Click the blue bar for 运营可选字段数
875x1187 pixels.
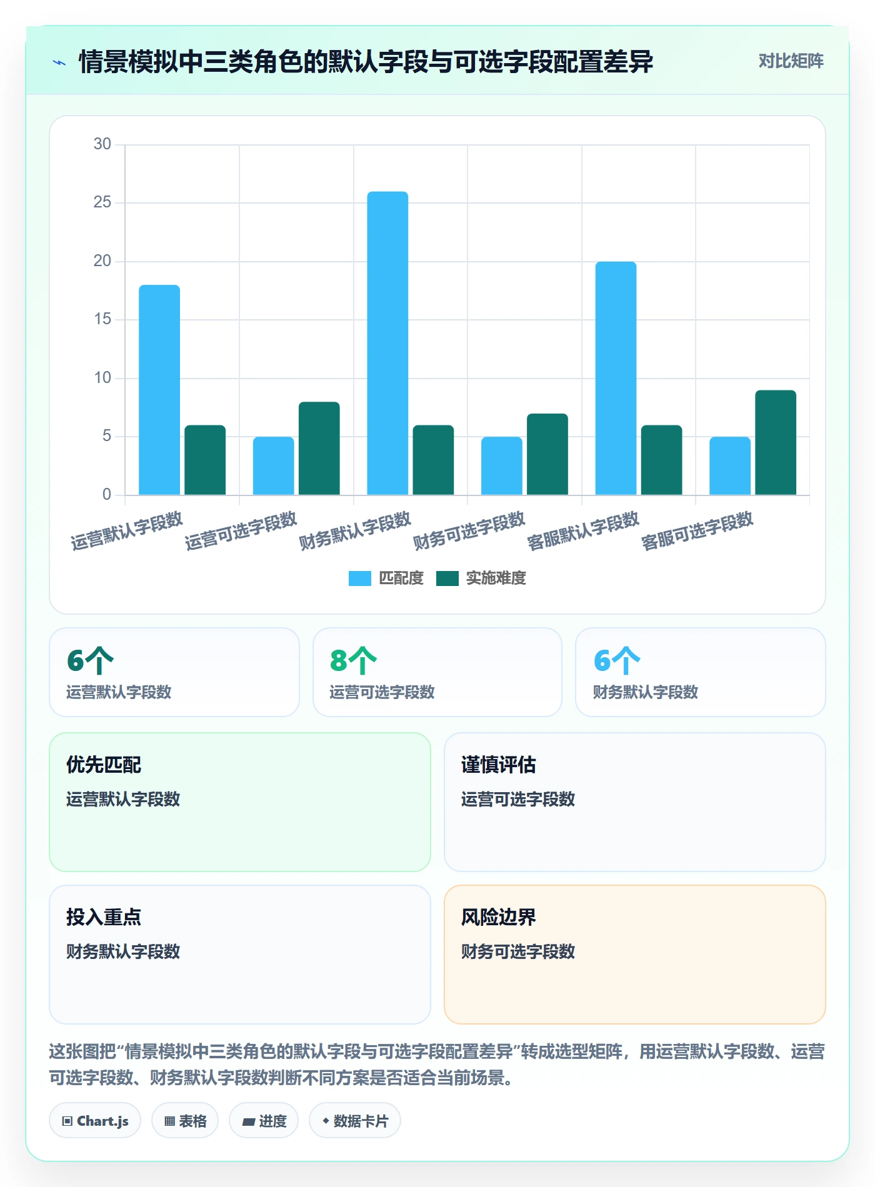pyautogui.click(x=273, y=465)
